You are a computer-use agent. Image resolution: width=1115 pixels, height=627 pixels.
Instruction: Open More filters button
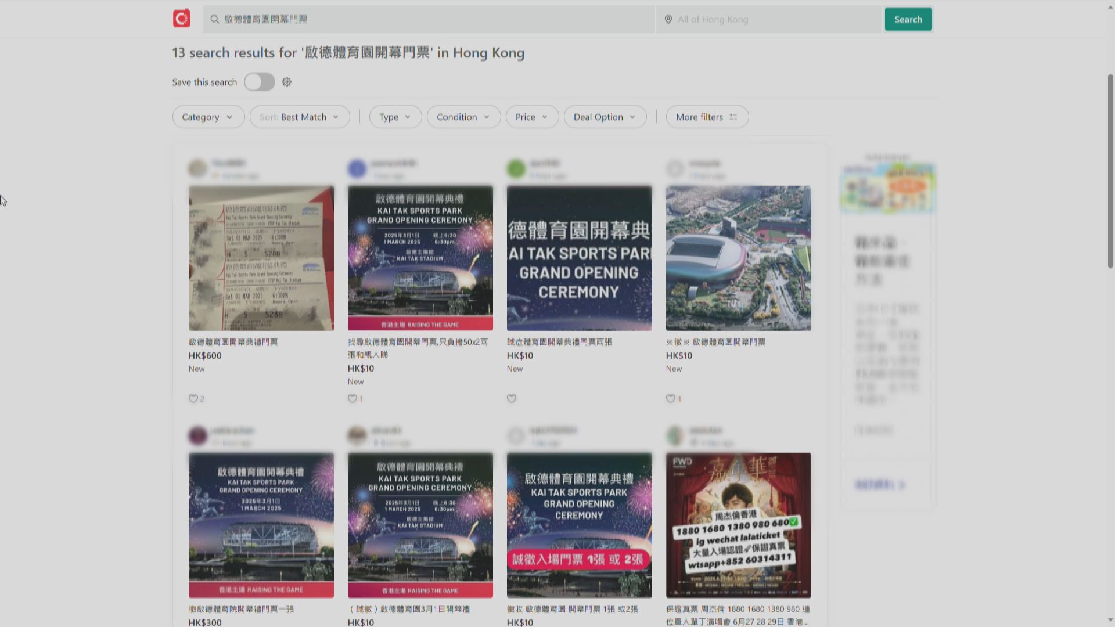click(x=707, y=117)
